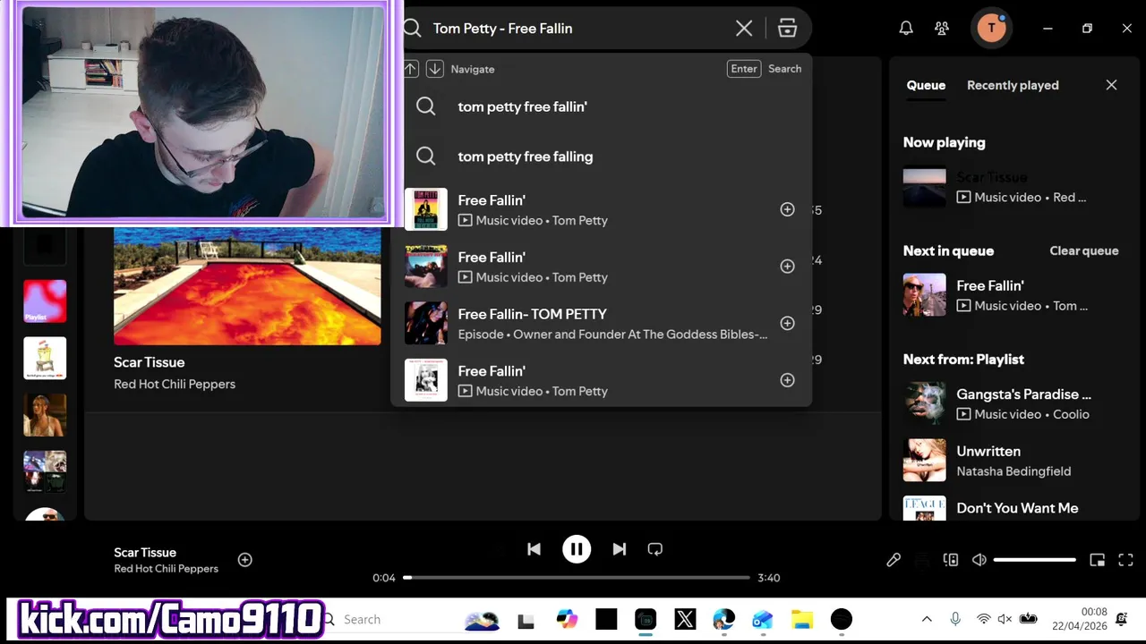Enter full screen mode

pos(1126,560)
